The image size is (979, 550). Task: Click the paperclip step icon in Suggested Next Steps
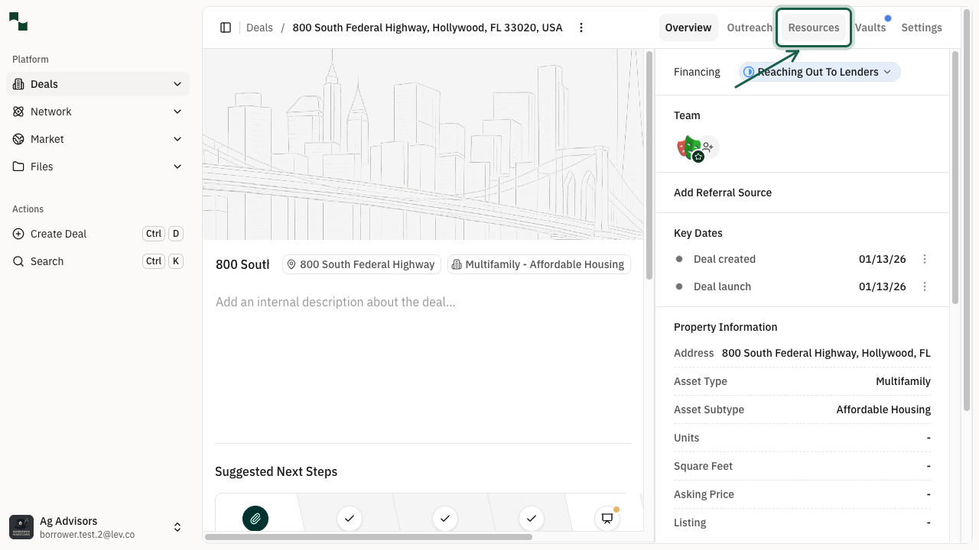tap(255, 519)
